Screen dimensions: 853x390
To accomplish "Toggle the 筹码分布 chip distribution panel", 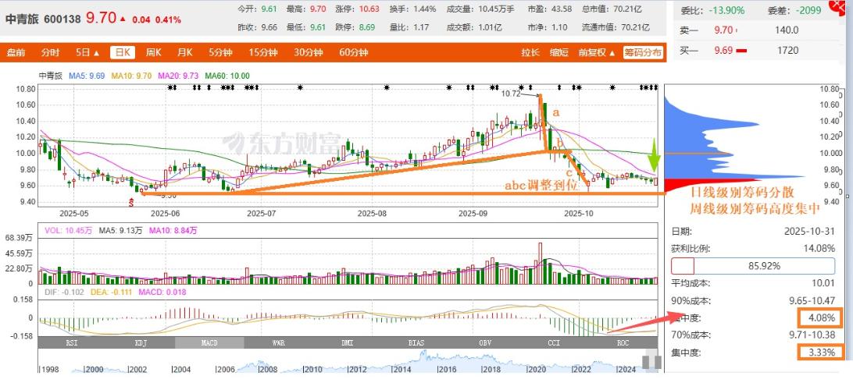I will 643,53.
